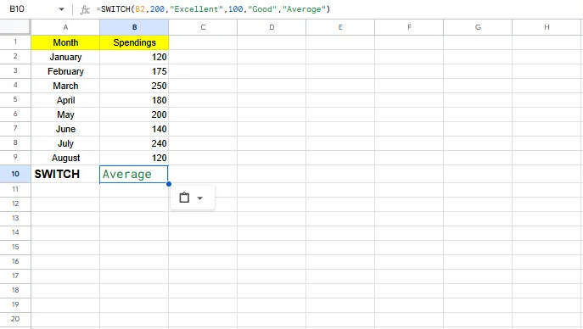Click the fx function icon
This screenshot has width=583, height=329.
pos(85,9)
